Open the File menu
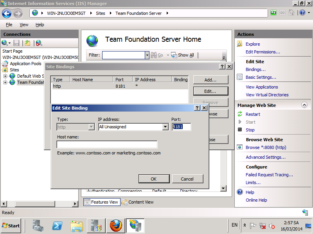The image size is (313, 234). click(x=9, y=25)
